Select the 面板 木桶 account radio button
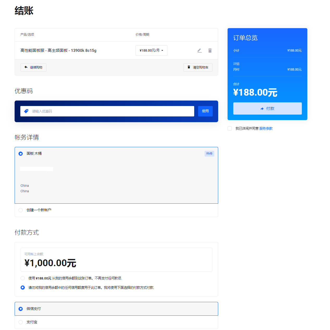This screenshot has width=330, height=330. [x=21, y=154]
